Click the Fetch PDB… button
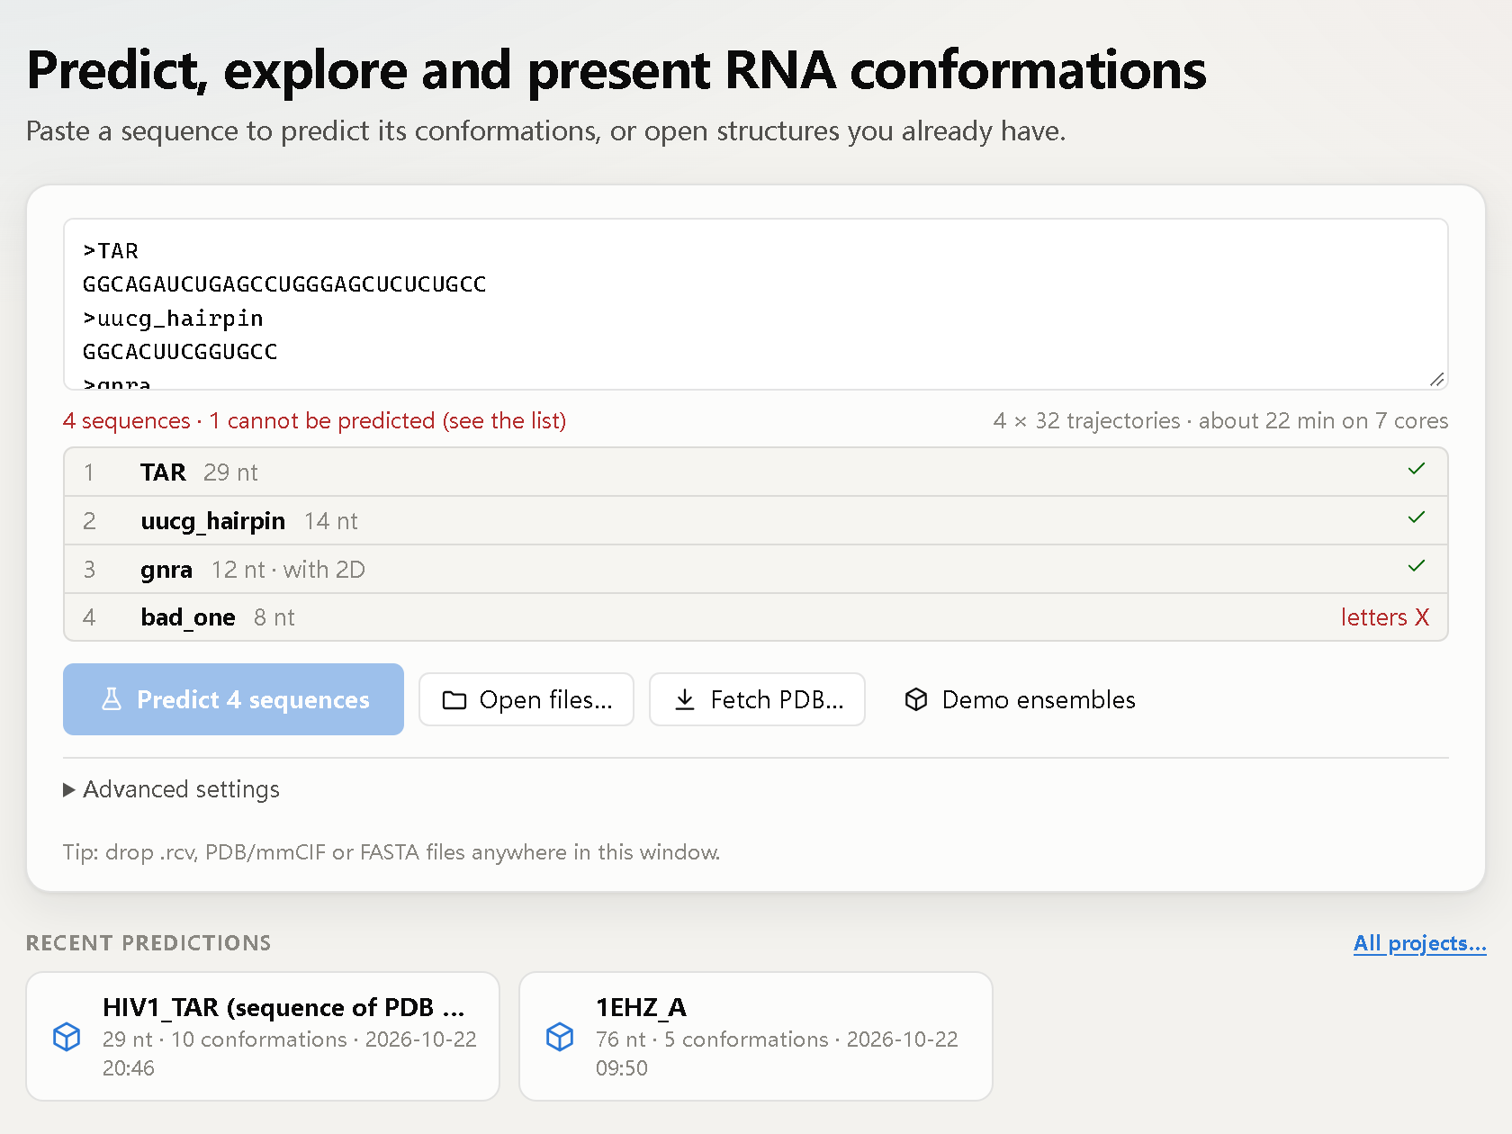 tap(757, 699)
